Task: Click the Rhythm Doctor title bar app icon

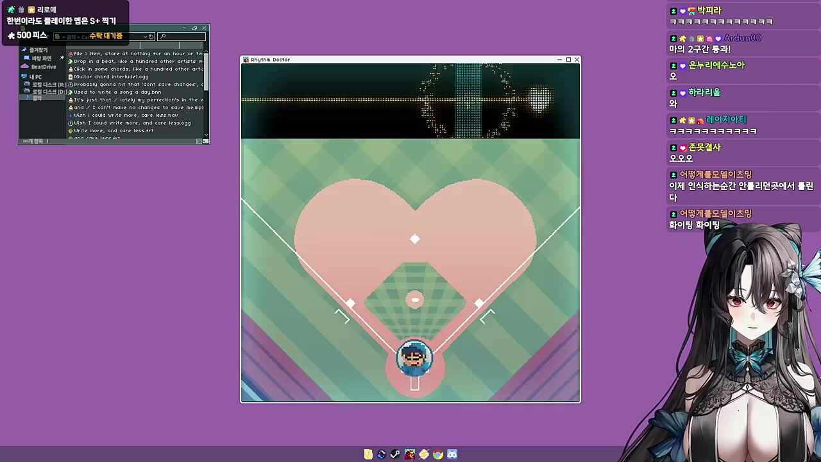Action: [246, 60]
